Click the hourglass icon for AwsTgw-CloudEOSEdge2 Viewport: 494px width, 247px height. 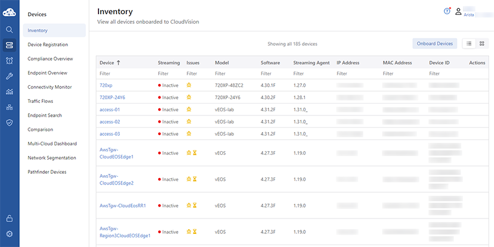click(x=195, y=179)
